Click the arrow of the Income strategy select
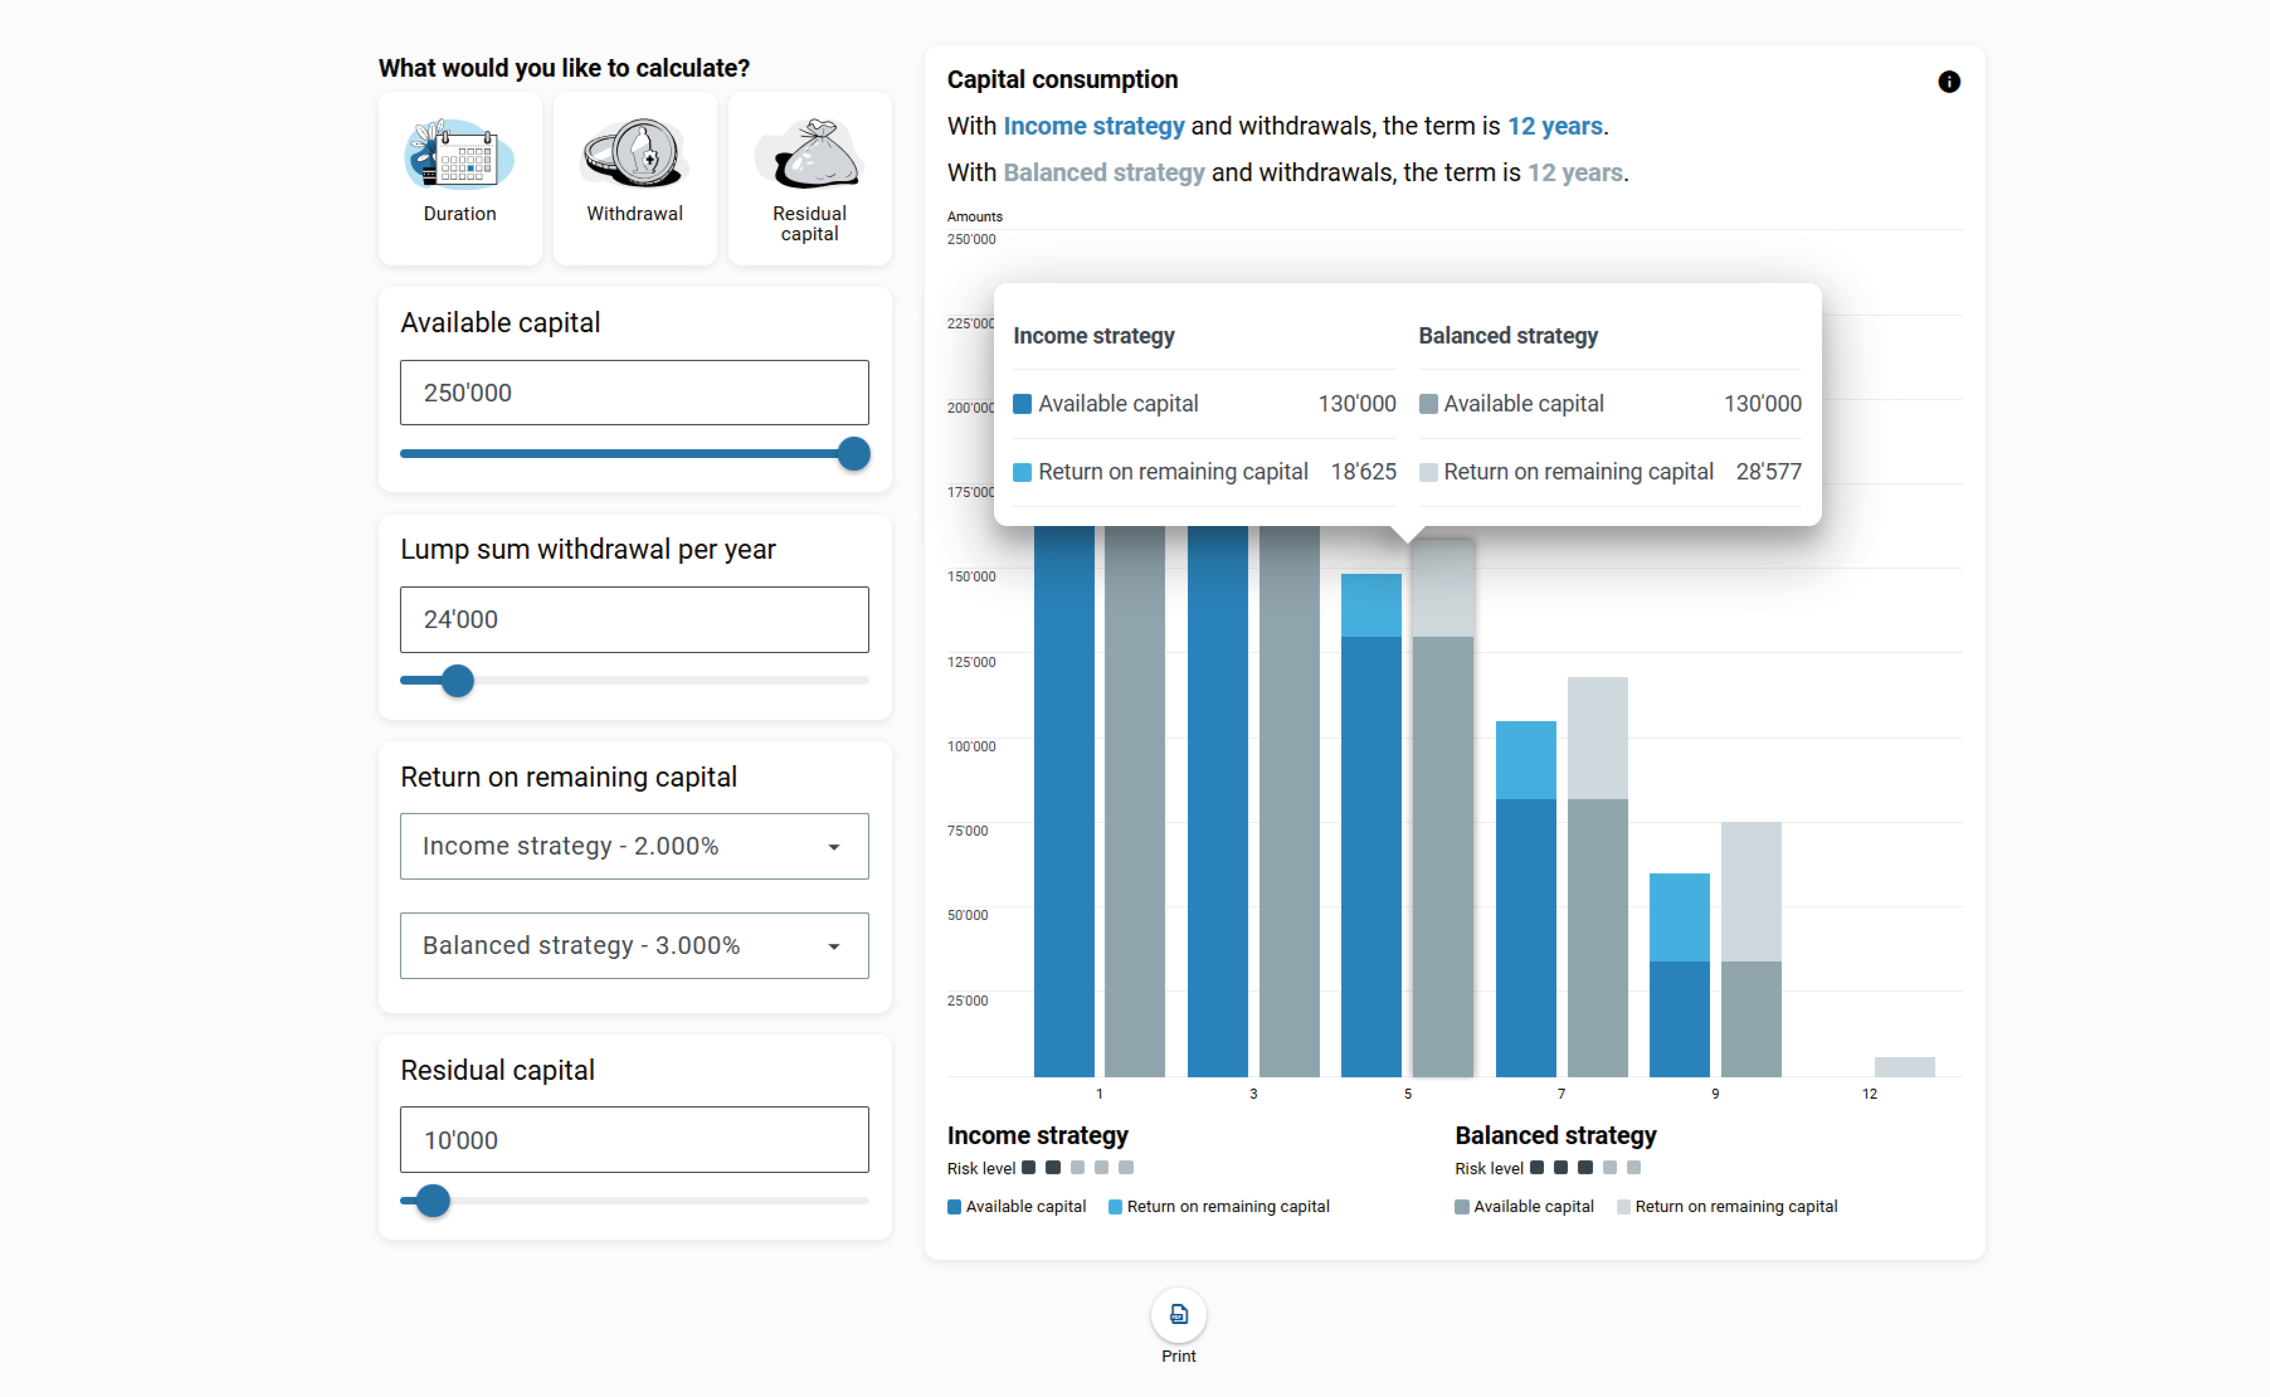 click(834, 846)
